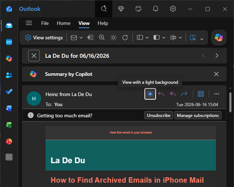Click the 'You' recipient name

pyautogui.click(x=58, y=104)
